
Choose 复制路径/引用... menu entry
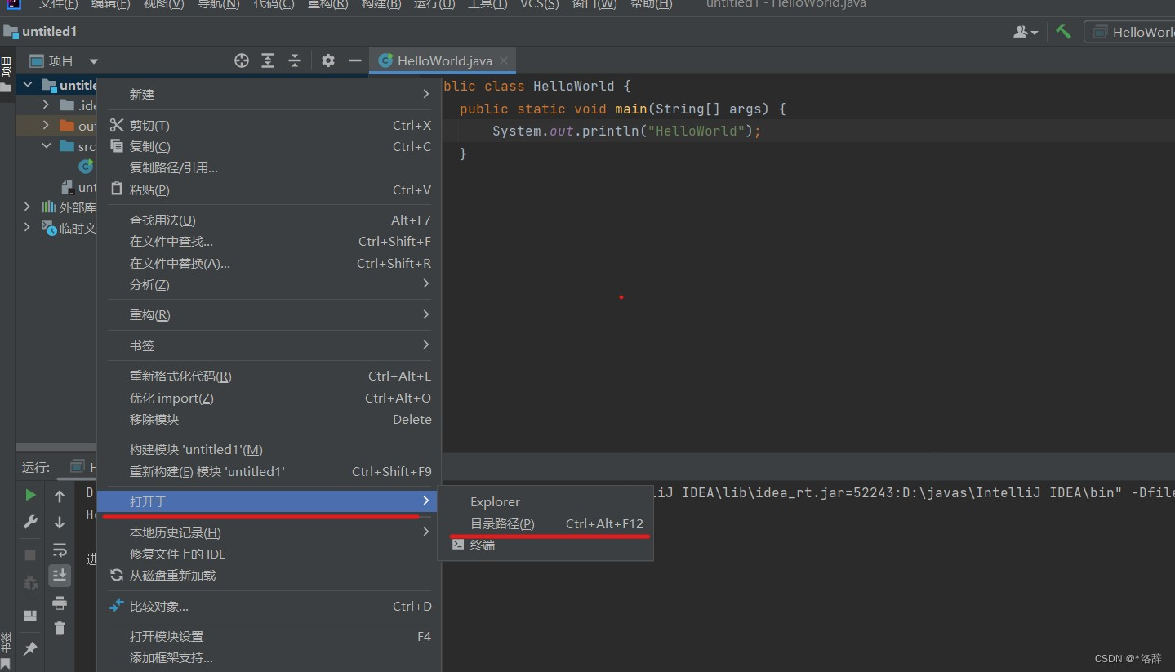click(269, 167)
